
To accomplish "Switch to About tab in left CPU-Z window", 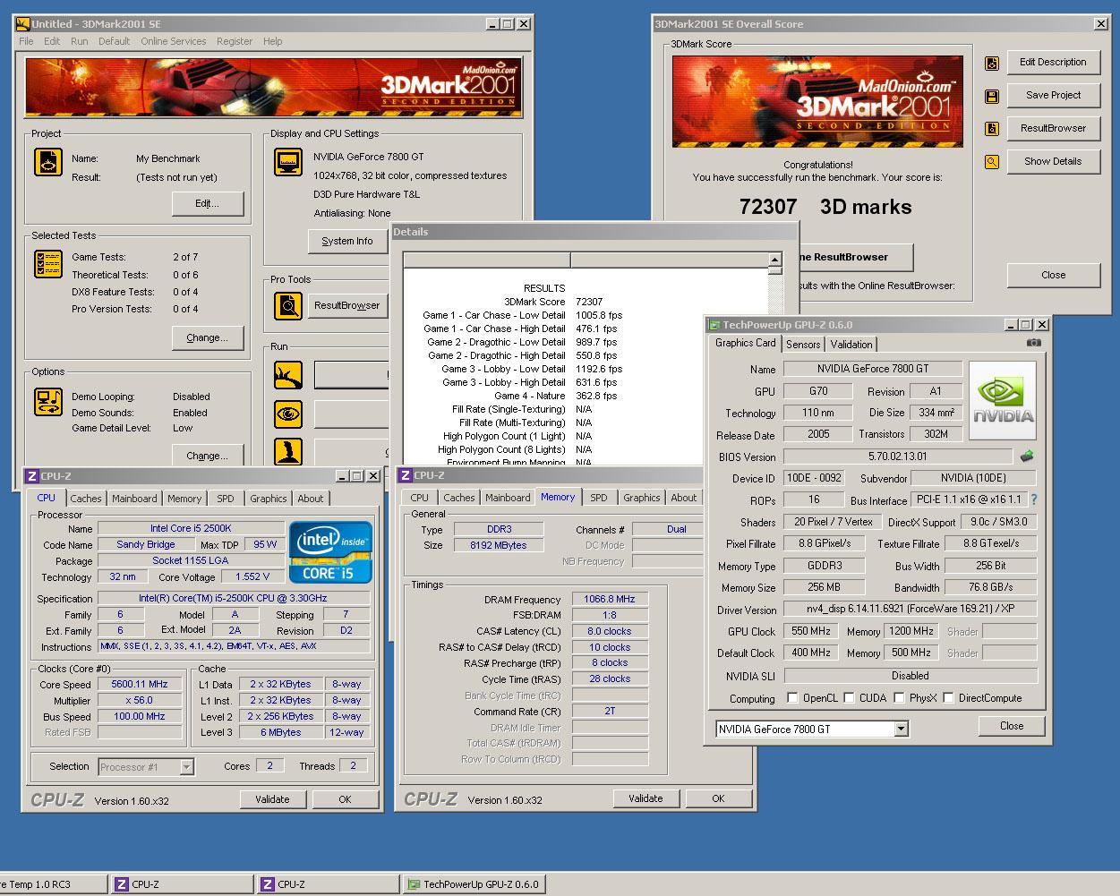I will coord(311,499).
